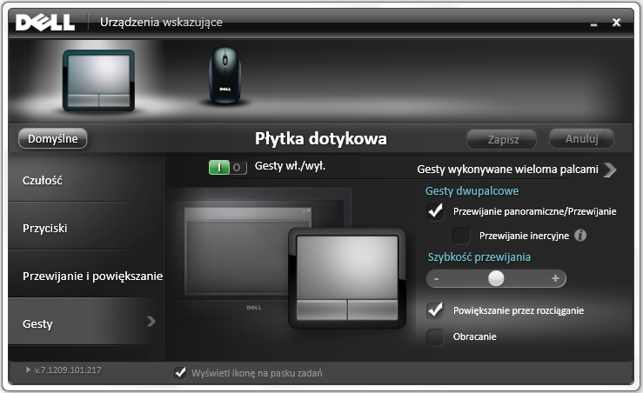The height and width of the screenshot is (393, 643).
Task: Close the Dell pointing devices window
Action: (x=616, y=23)
